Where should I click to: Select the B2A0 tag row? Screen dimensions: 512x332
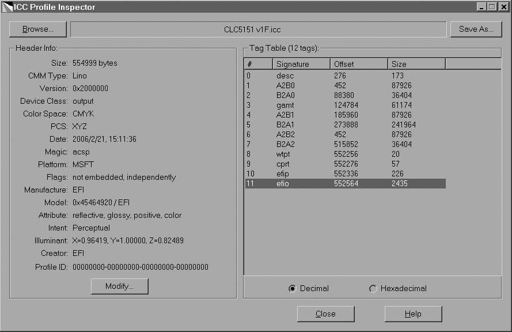[x=345, y=96]
